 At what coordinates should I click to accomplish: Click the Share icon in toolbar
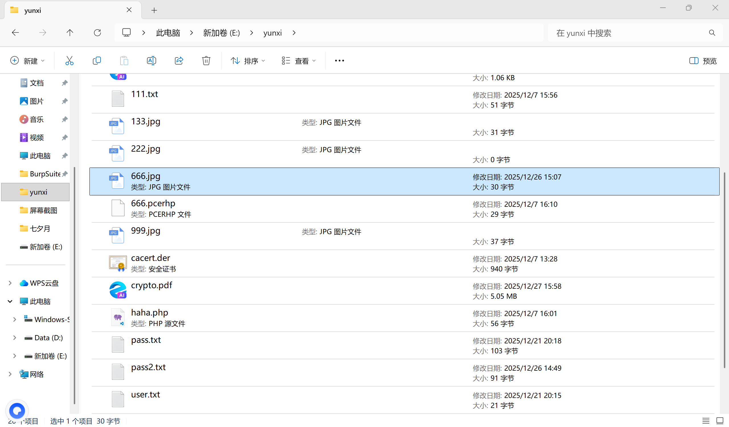[179, 61]
